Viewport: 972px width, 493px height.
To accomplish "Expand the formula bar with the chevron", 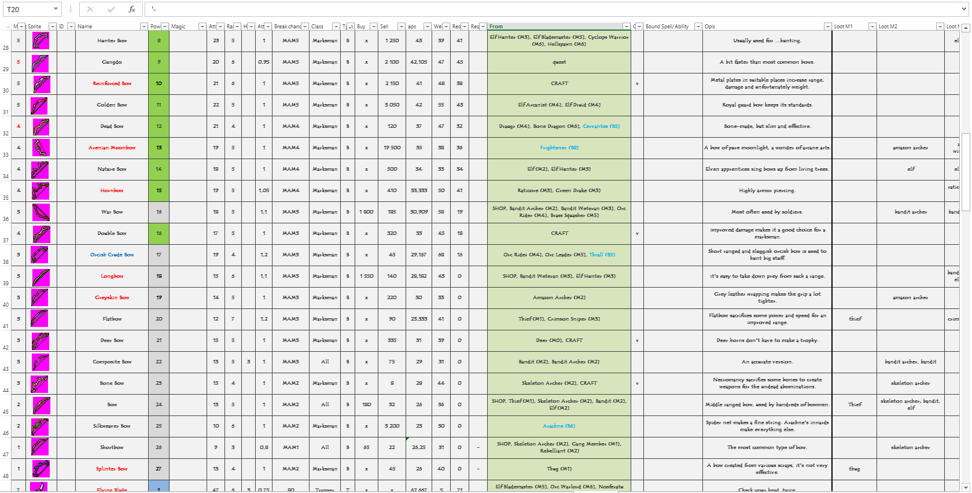I will [963, 9].
